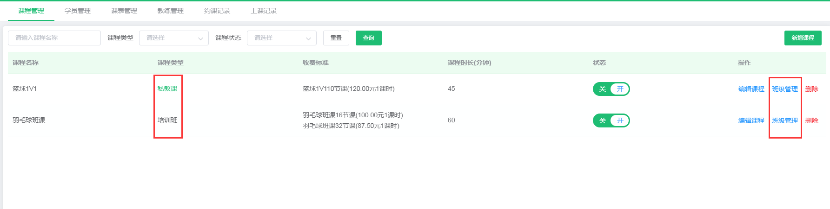Open the 课表管理 tab
The height and width of the screenshot is (209, 830).
click(x=124, y=11)
